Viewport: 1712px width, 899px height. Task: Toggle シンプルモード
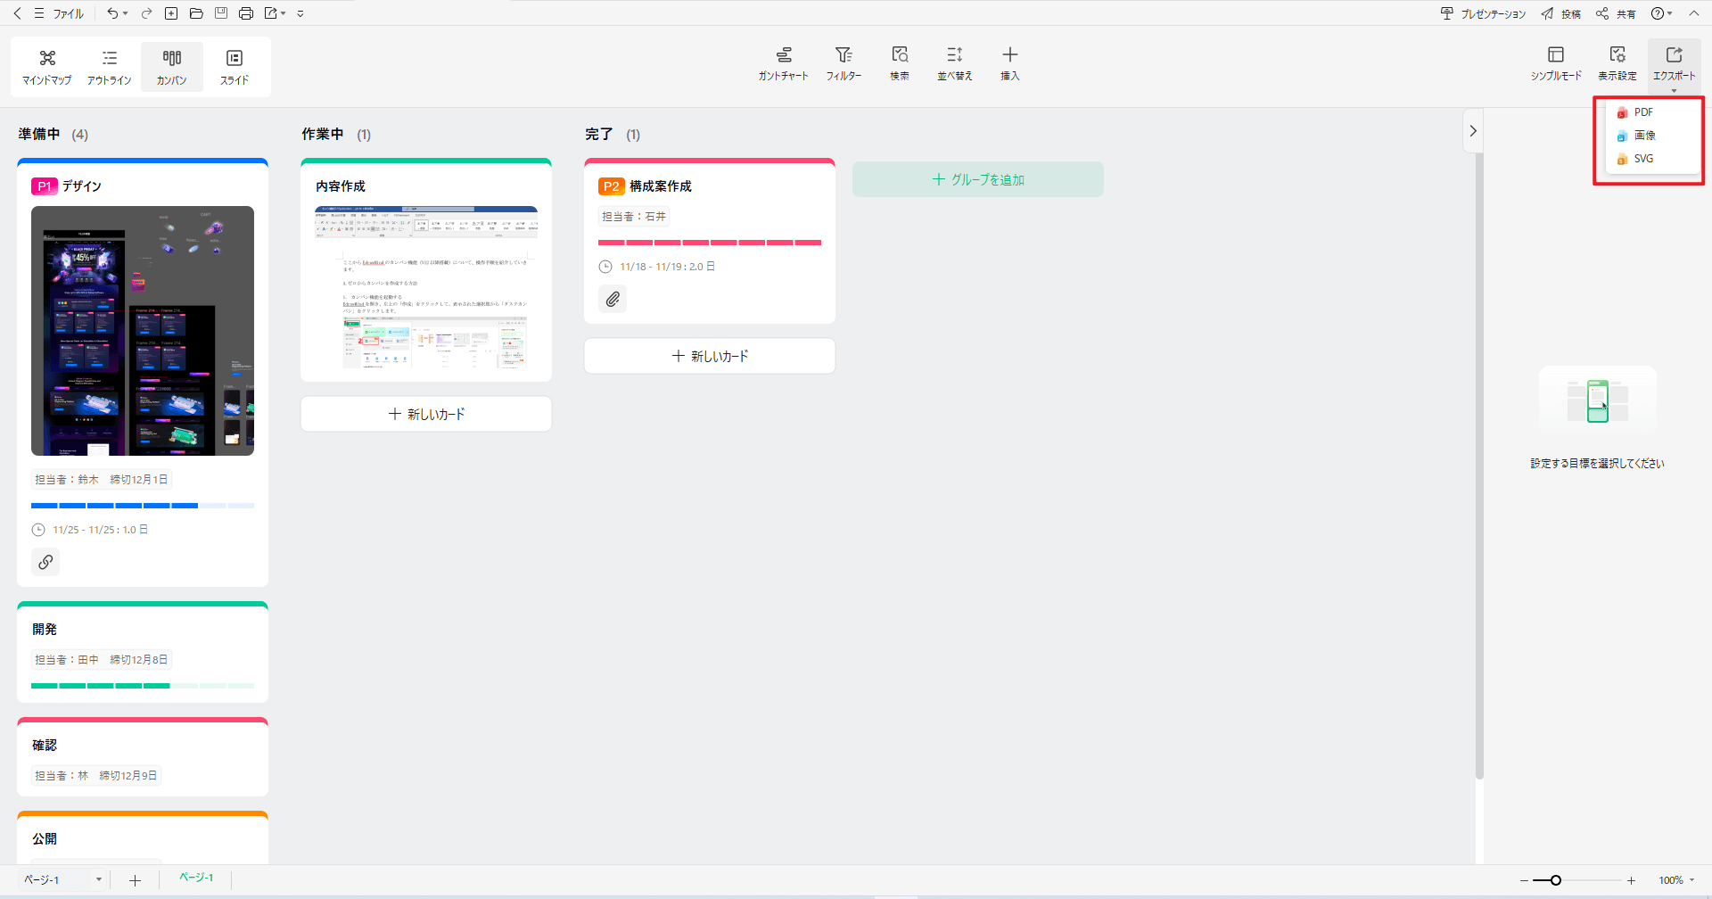coord(1556,64)
